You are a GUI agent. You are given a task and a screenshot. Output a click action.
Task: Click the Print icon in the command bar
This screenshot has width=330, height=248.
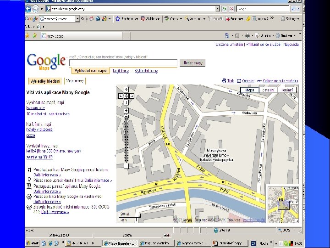(247, 36)
